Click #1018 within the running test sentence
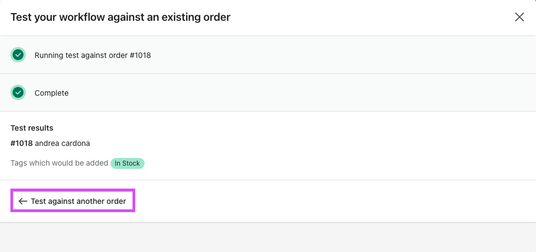Screen dimensions: 536x252 click(x=140, y=55)
